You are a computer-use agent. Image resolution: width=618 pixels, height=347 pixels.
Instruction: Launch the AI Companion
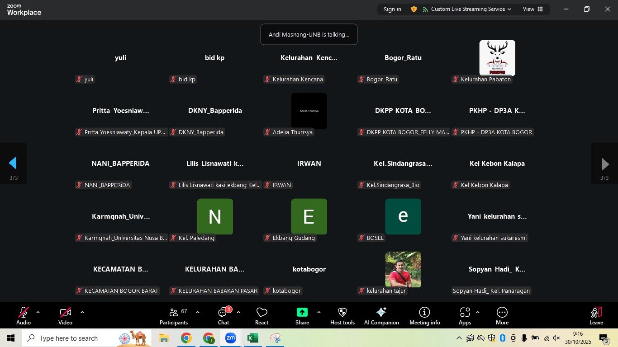coord(381,316)
